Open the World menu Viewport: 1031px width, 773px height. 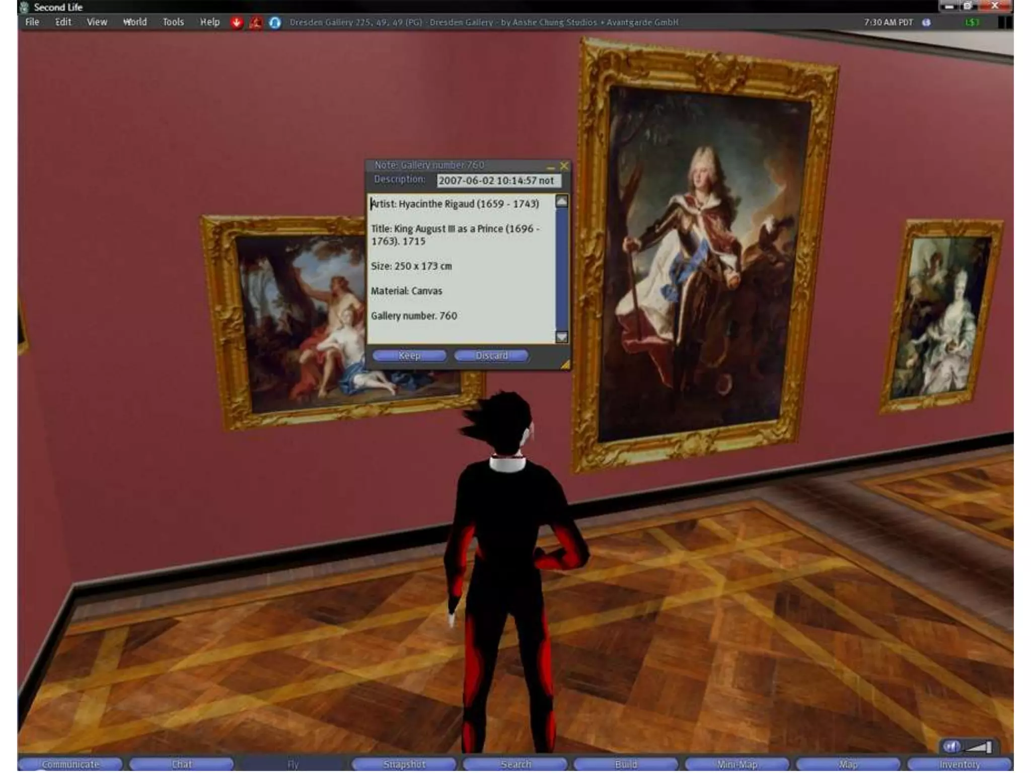point(135,22)
